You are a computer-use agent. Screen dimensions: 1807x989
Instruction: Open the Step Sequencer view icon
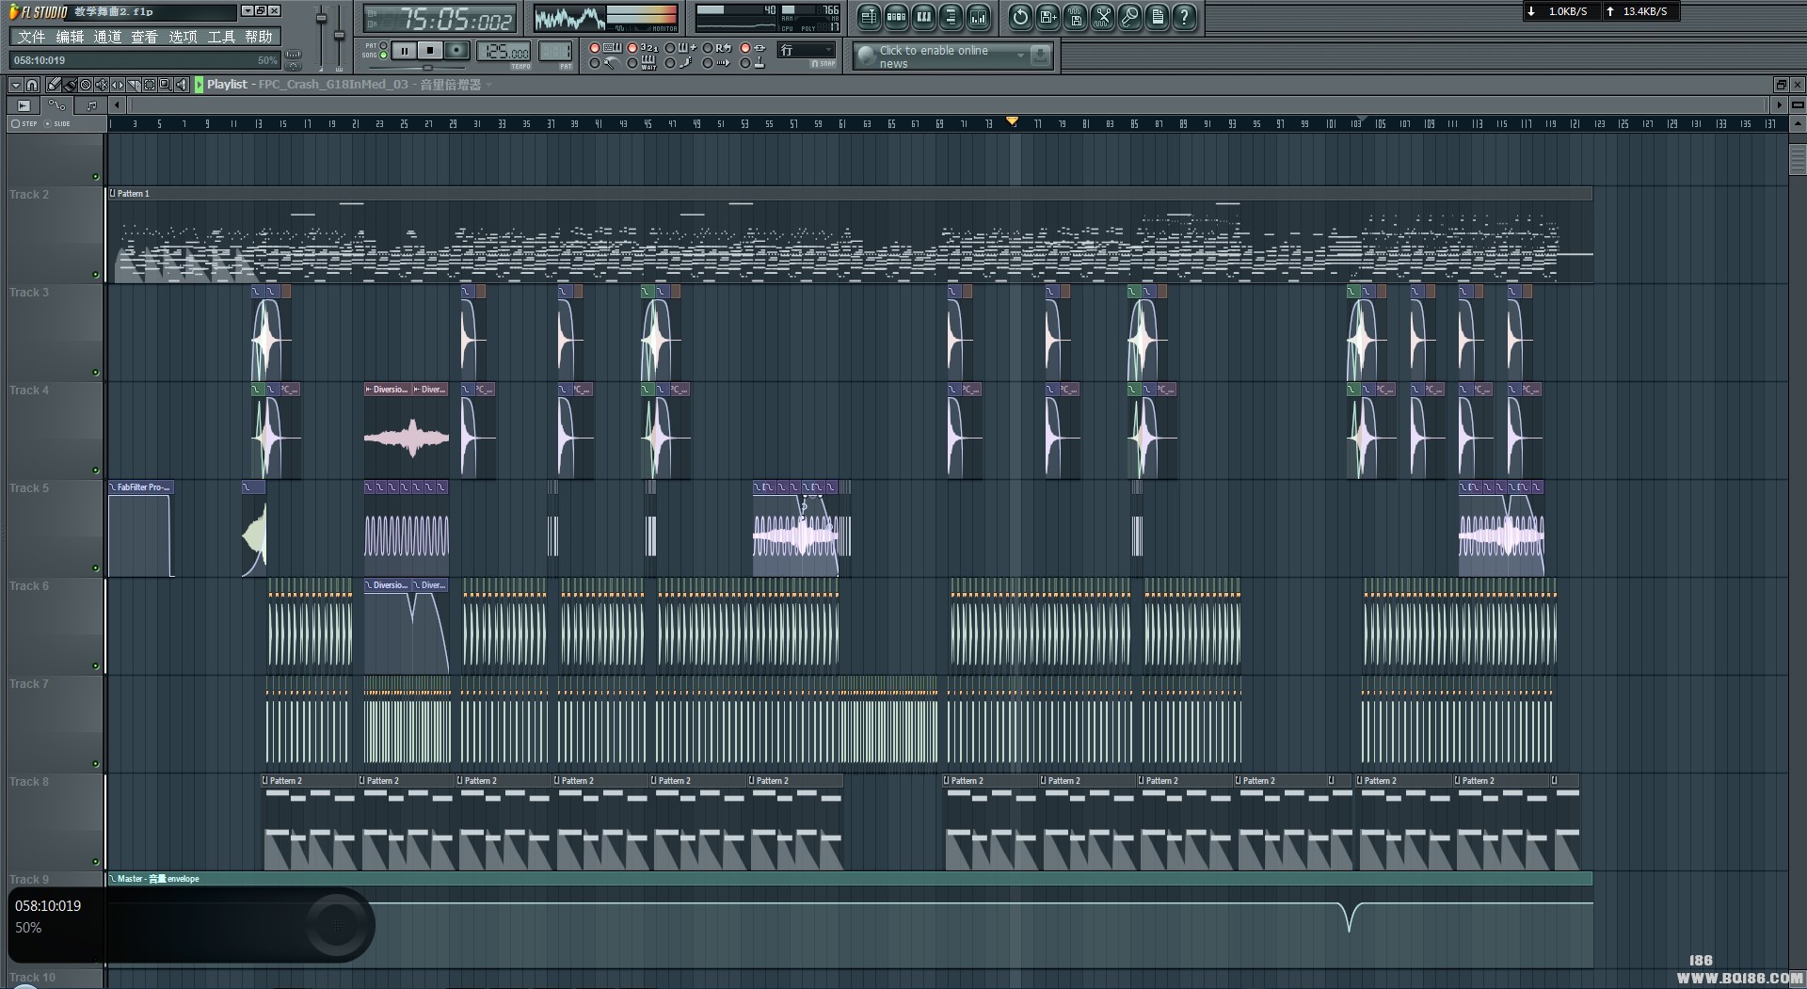(896, 16)
